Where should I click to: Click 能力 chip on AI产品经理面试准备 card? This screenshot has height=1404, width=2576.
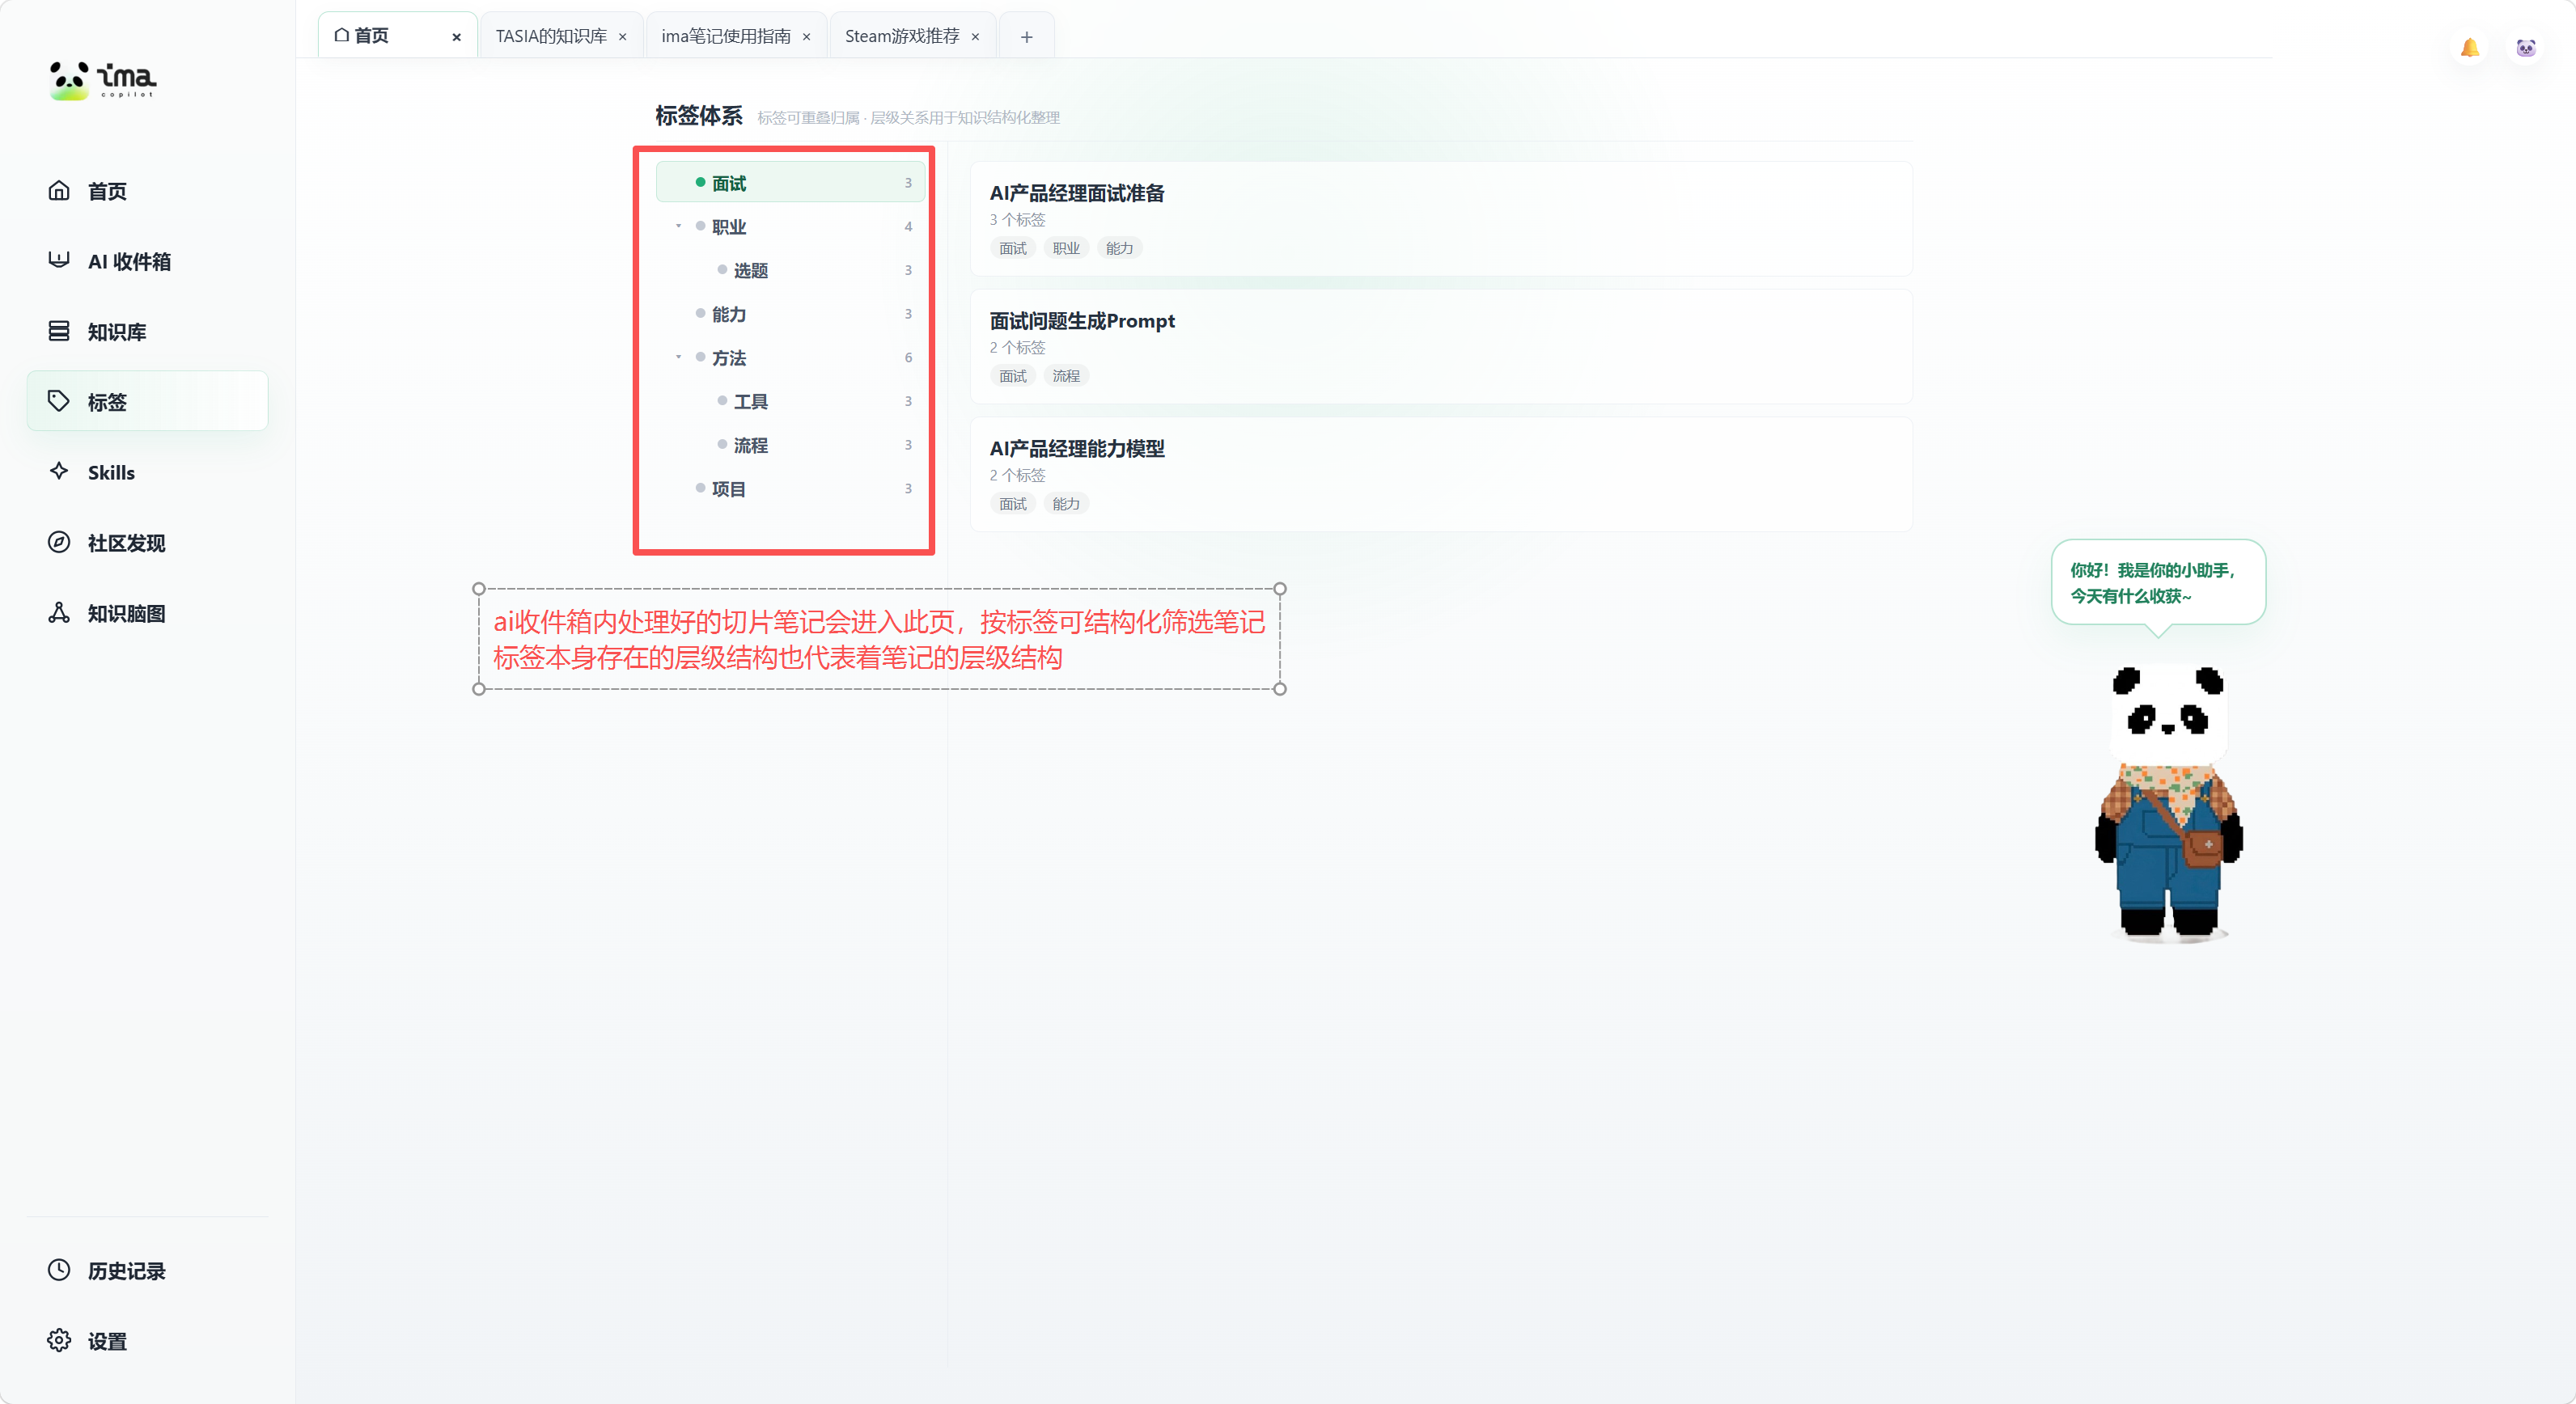[1119, 247]
